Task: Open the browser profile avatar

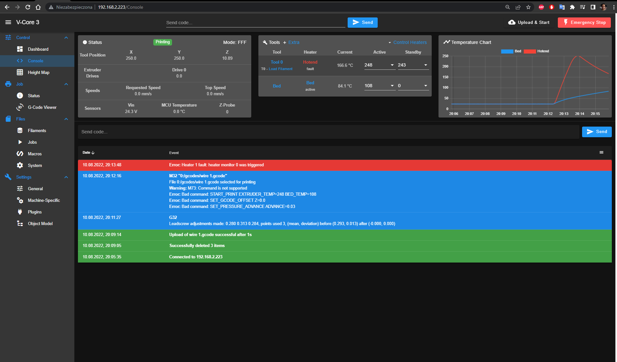Action: (603, 7)
